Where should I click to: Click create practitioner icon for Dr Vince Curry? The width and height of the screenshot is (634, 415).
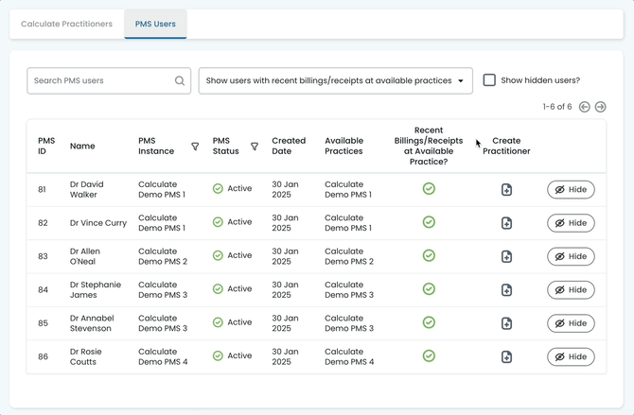(506, 223)
